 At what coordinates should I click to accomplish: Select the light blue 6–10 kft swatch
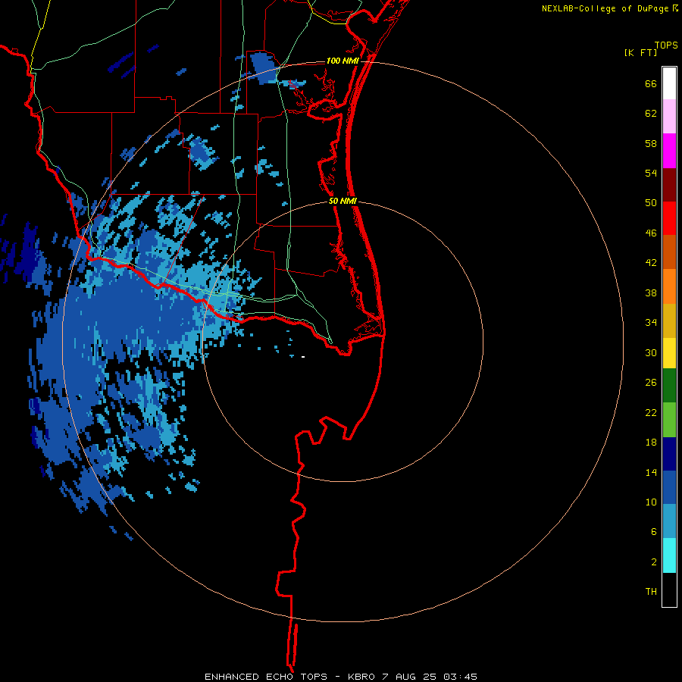669,521
